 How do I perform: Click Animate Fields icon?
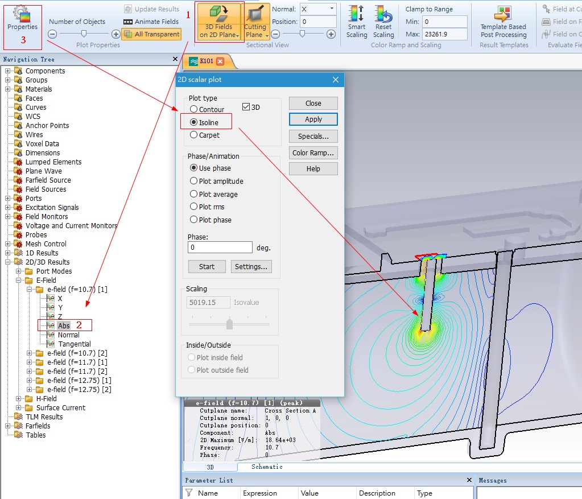click(151, 22)
